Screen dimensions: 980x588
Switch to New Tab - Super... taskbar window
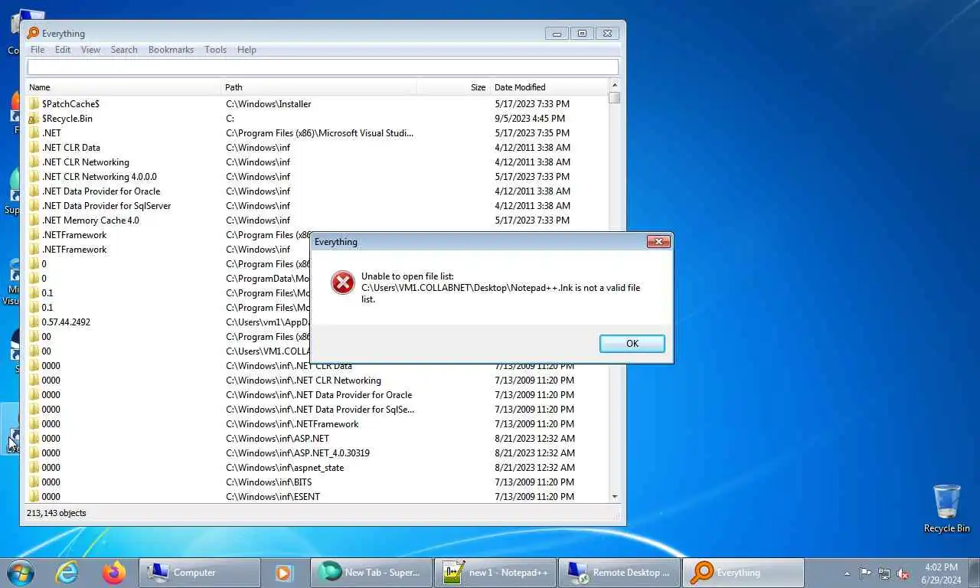[x=371, y=572]
